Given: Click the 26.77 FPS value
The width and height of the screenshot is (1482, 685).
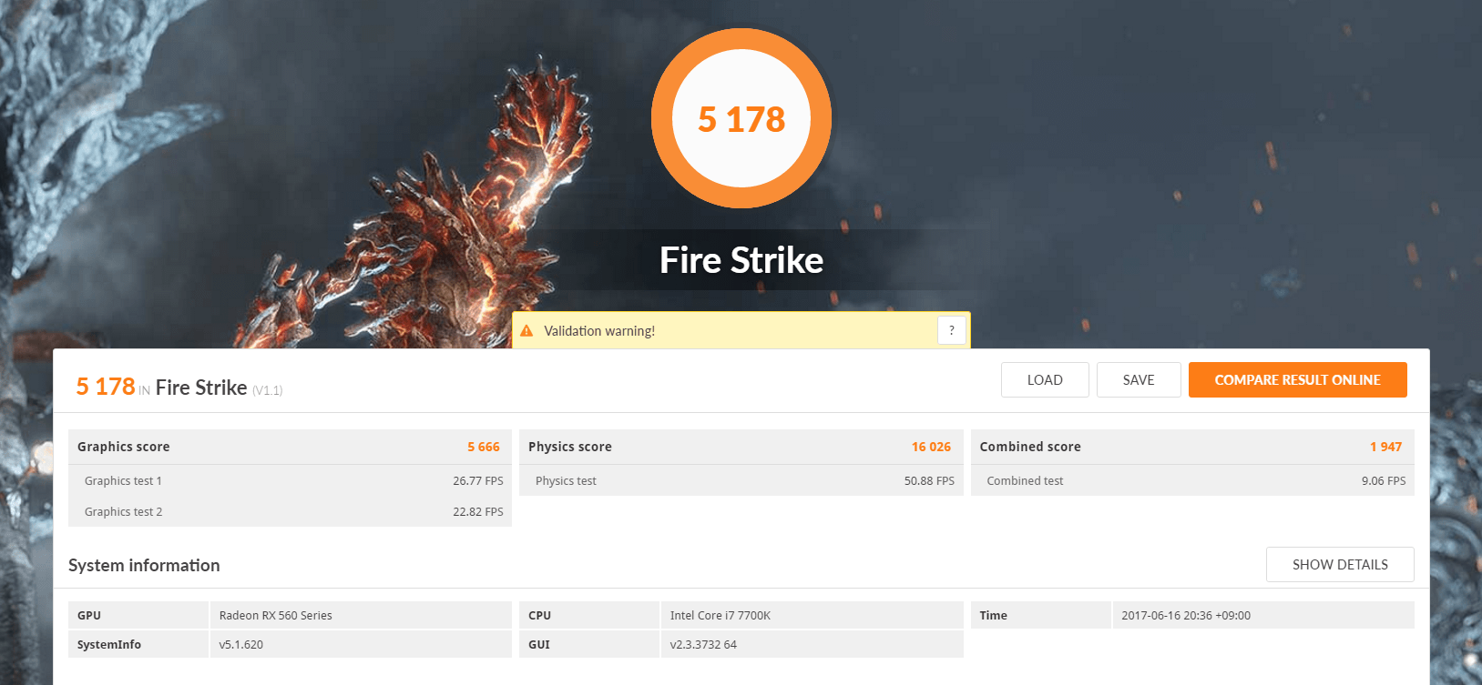Looking at the screenshot, I should pos(478,481).
